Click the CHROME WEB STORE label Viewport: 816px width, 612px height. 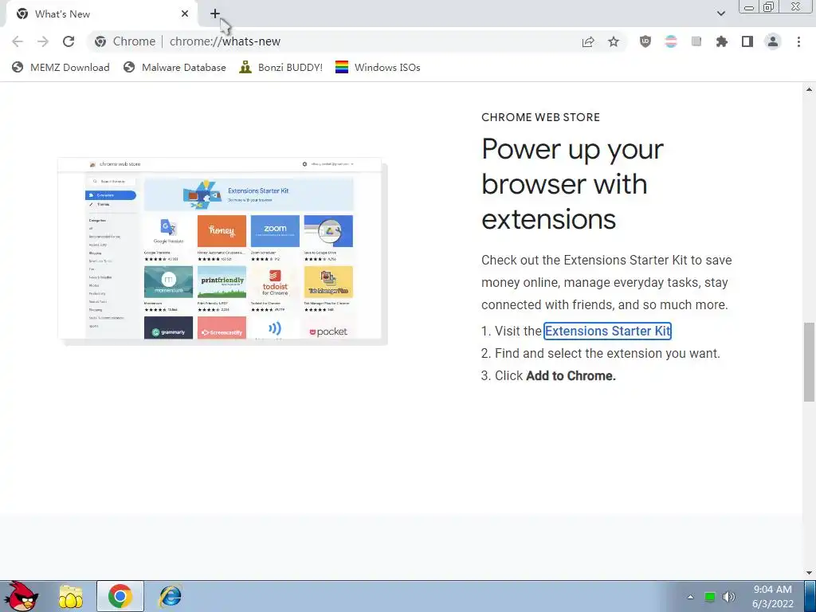[541, 118]
